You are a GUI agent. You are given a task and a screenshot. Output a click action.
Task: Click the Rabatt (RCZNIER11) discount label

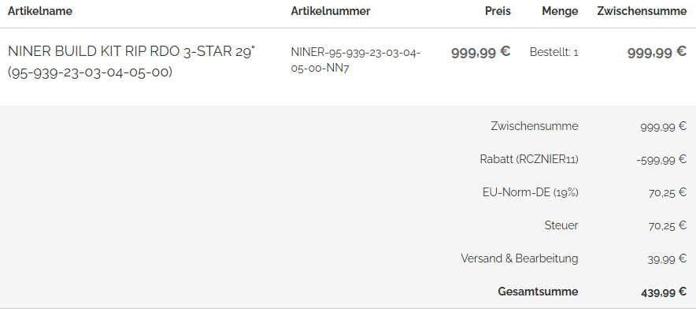coord(529,159)
